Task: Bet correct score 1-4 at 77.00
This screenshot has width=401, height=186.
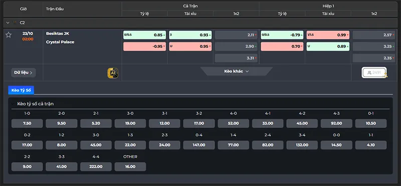Action: 233,145
